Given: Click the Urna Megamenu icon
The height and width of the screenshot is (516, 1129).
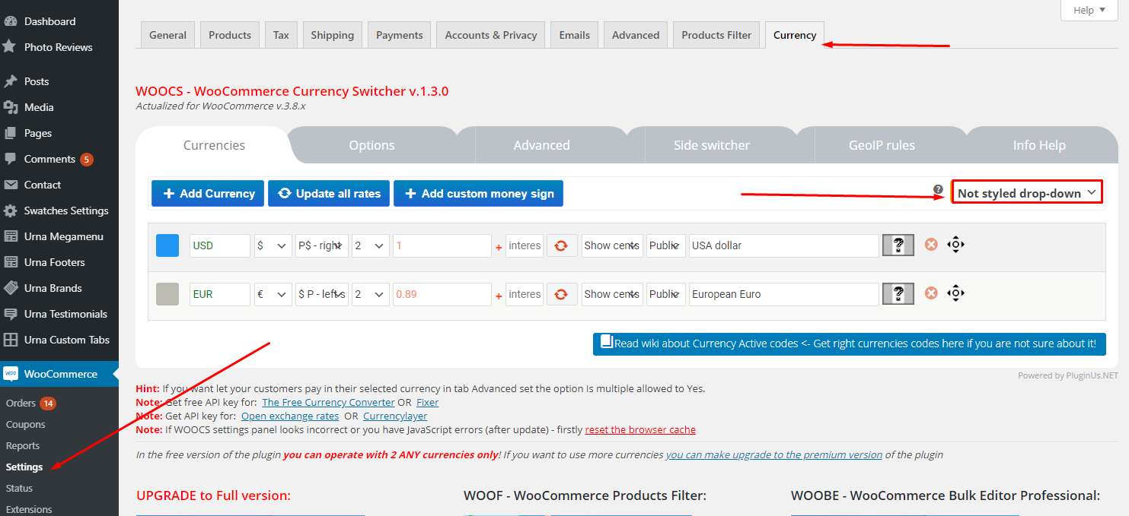Looking at the screenshot, I should tap(10, 236).
